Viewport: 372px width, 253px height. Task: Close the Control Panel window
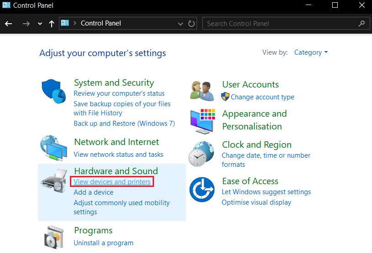pyautogui.click(x=362, y=5)
